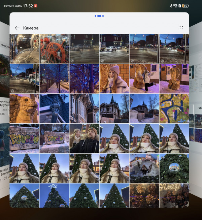Open close-up graffiti lettering wall photo
This screenshot has width=202, height=220.
point(24,138)
